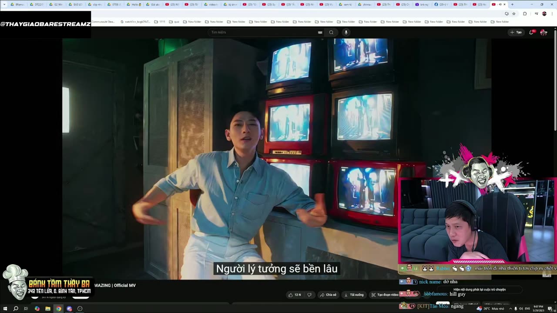Start voice search with the microphone icon
557x313 pixels.
pos(346,32)
